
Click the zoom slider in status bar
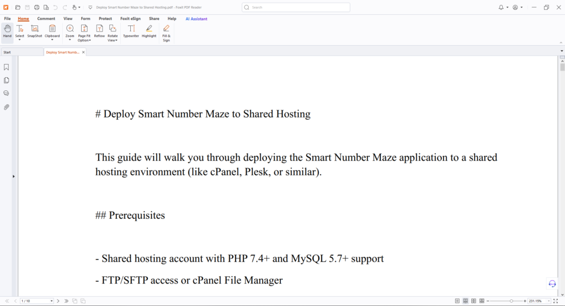click(x=511, y=301)
